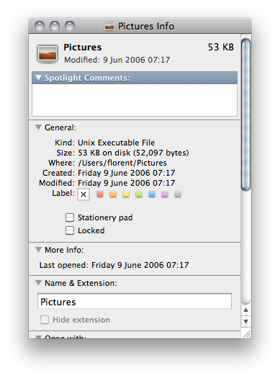
Task: Select the no-label X button
Action: (x=83, y=194)
